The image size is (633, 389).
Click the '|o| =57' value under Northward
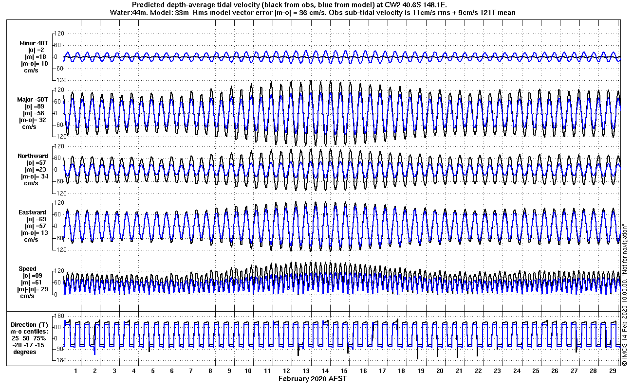(x=36, y=163)
